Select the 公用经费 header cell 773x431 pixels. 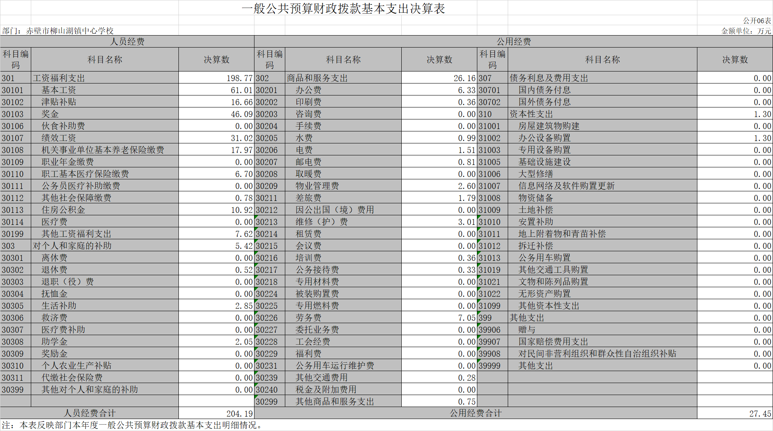coord(513,42)
